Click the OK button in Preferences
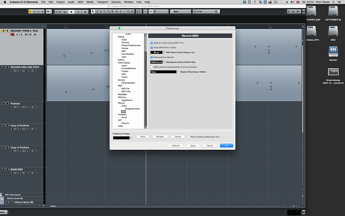Screen dimensions: 345x216 226,146
